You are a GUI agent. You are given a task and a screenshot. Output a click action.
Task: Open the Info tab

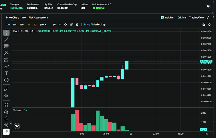coord(24,18)
